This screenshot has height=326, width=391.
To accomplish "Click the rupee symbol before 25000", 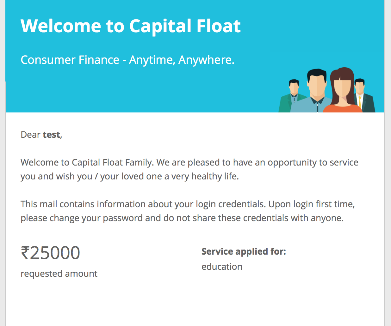I will click(x=25, y=253).
